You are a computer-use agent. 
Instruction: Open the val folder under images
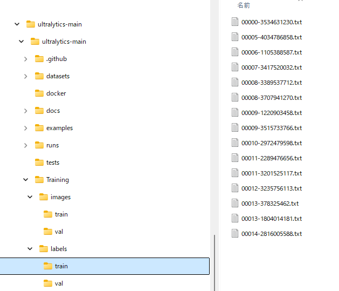(x=59, y=232)
